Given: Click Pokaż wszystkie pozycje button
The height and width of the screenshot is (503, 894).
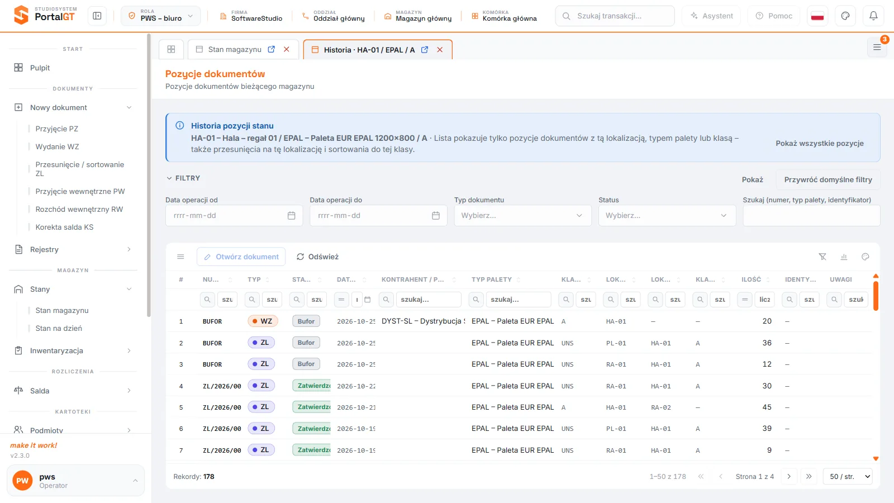Looking at the screenshot, I should click(x=820, y=144).
